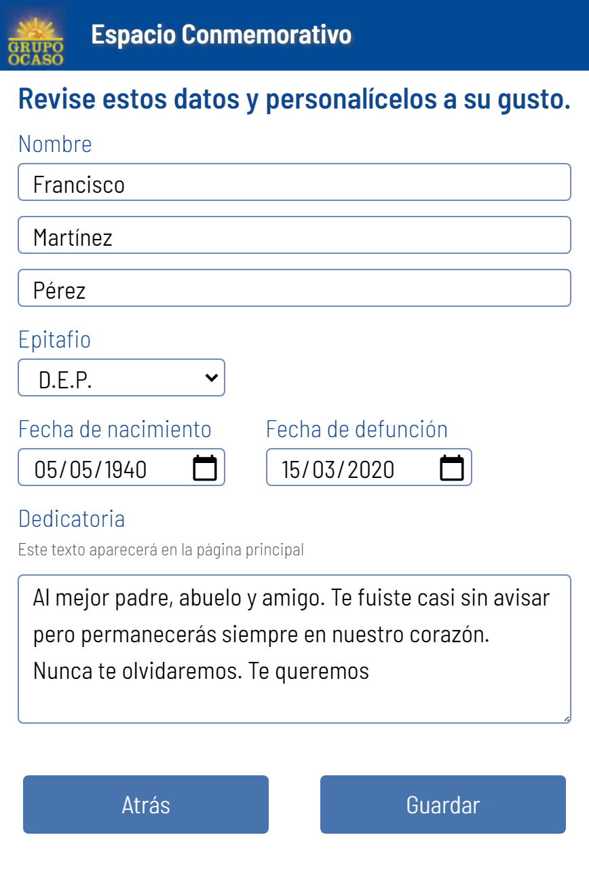The image size is (589, 888).
Task: Click the Fecha de defunción label
Action: click(x=357, y=429)
